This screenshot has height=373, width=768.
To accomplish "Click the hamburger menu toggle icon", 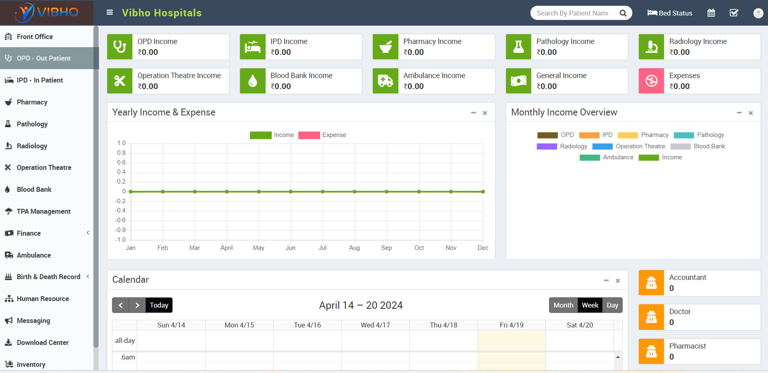I will 109,12.
